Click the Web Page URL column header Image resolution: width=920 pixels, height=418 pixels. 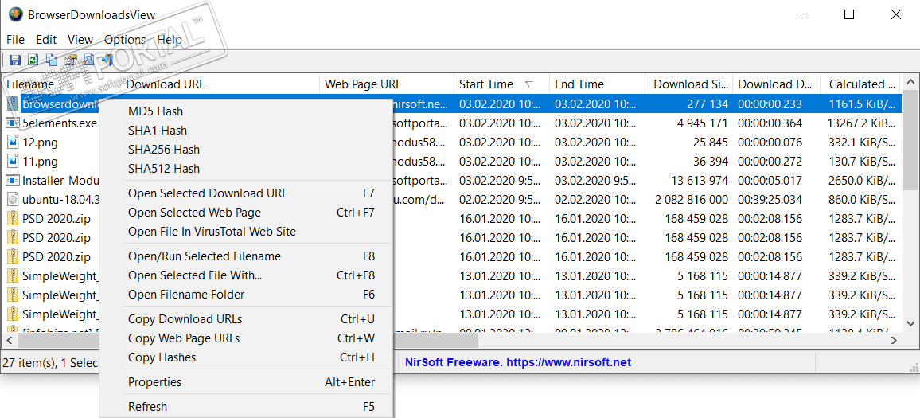(363, 84)
